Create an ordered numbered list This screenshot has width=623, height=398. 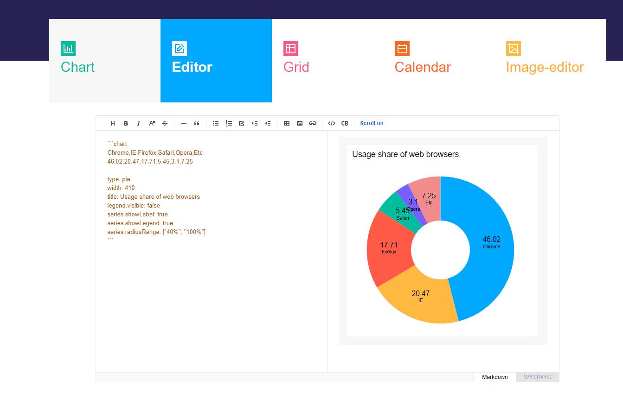229,123
